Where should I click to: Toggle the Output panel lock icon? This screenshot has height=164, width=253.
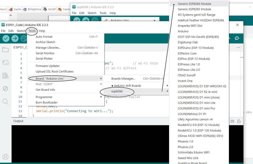(x=239, y=121)
